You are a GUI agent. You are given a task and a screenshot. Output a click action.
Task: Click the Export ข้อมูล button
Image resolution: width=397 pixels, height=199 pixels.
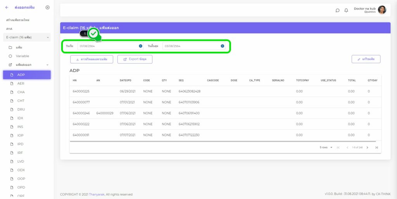click(x=135, y=59)
